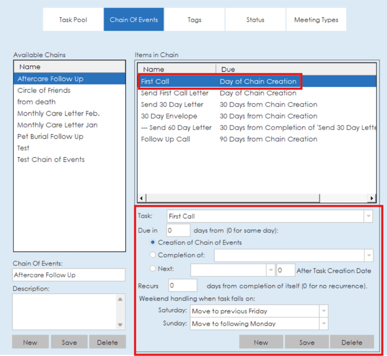This screenshot has height=356, width=387.
Task: Select Send 30 Day Letter item
Action: click(172, 105)
